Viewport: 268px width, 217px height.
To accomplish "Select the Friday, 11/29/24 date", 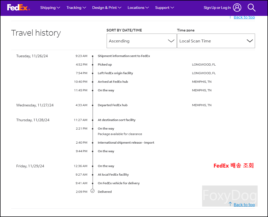I will click(x=30, y=166).
